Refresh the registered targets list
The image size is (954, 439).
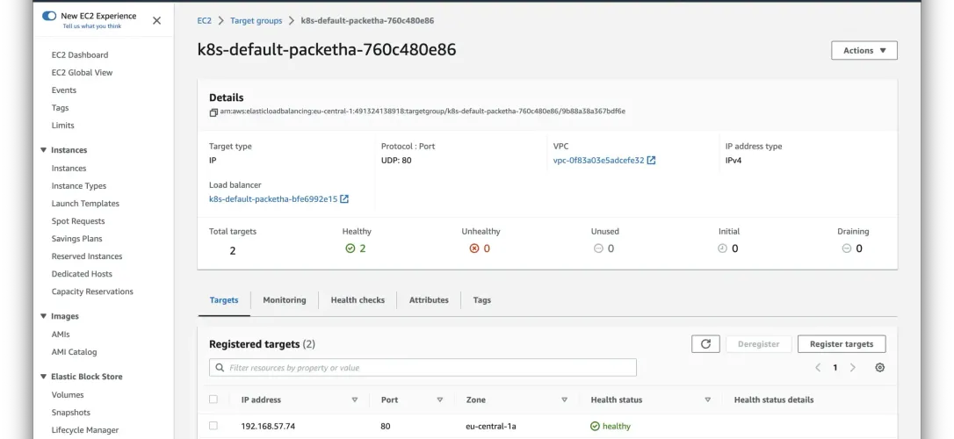705,344
